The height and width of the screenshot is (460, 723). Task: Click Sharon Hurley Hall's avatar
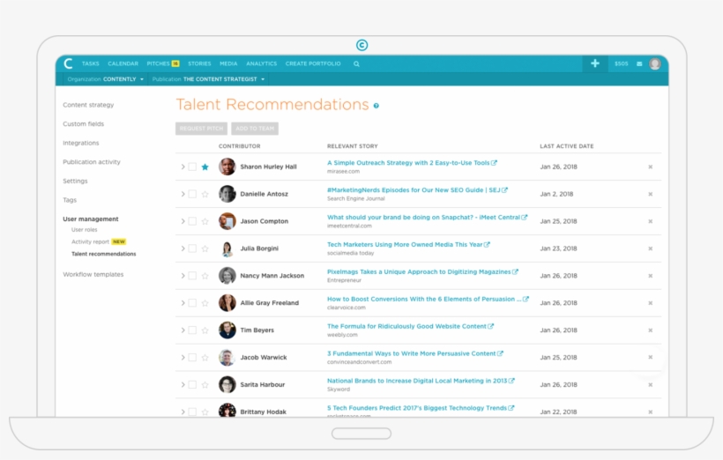[227, 167]
